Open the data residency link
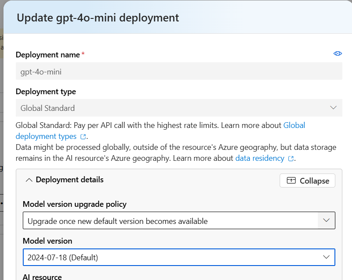 click(260, 158)
